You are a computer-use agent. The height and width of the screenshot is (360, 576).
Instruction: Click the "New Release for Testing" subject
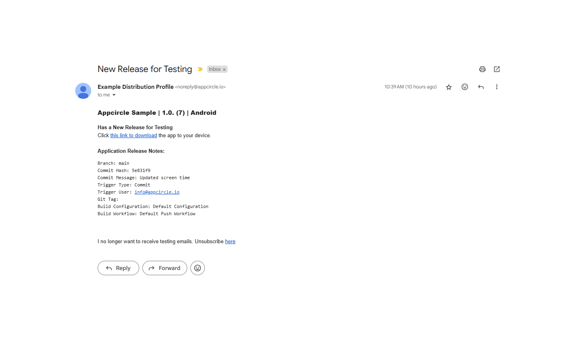pos(144,69)
